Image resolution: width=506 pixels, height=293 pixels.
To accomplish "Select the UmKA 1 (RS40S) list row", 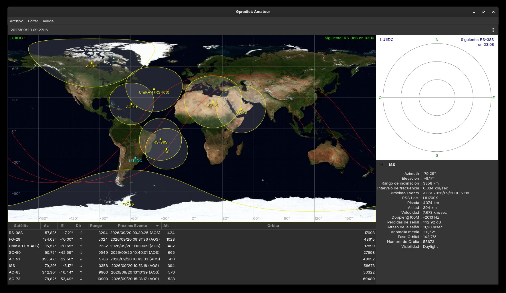I will tap(192, 246).
